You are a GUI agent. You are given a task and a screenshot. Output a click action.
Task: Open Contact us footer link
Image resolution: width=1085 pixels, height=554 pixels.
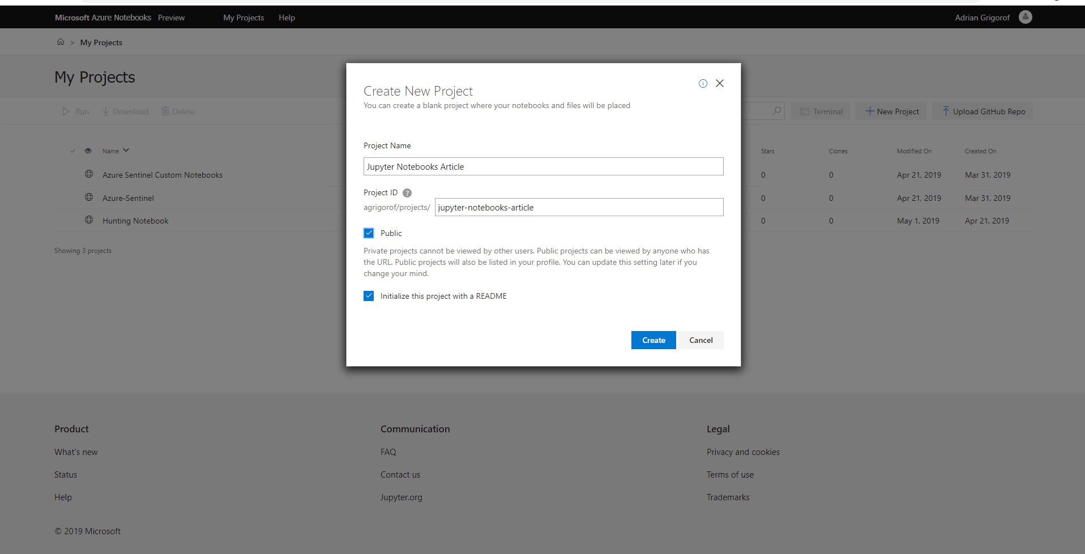click(400, 475)
